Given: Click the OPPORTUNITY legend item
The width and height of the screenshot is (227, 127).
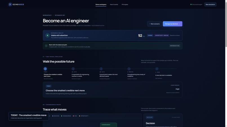Looking at the screenshot, I should [x=84, y=116].
